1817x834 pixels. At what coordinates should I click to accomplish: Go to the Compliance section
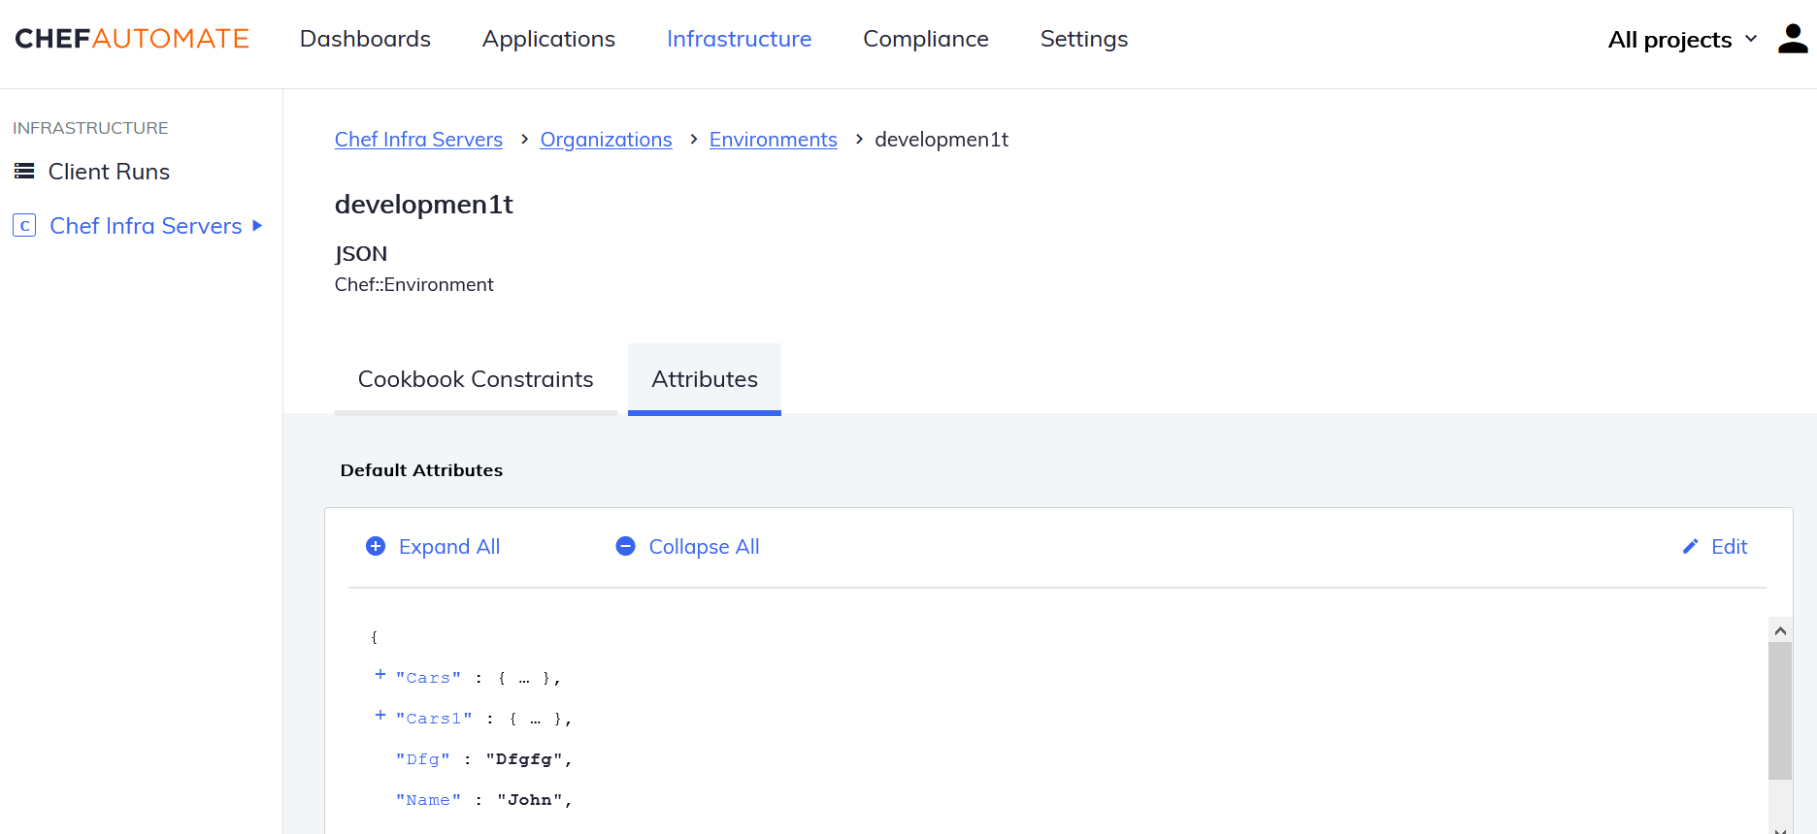coord(925,39)
